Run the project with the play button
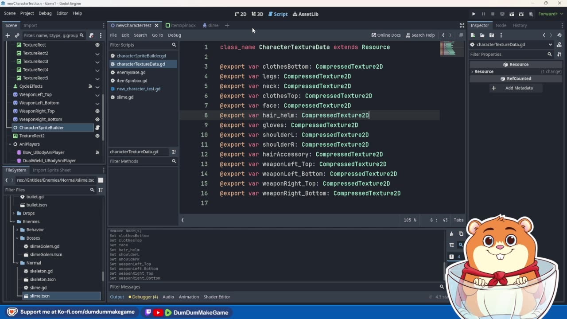The height and width of the screenshot is (319, 567). click(x=474, y=14)
